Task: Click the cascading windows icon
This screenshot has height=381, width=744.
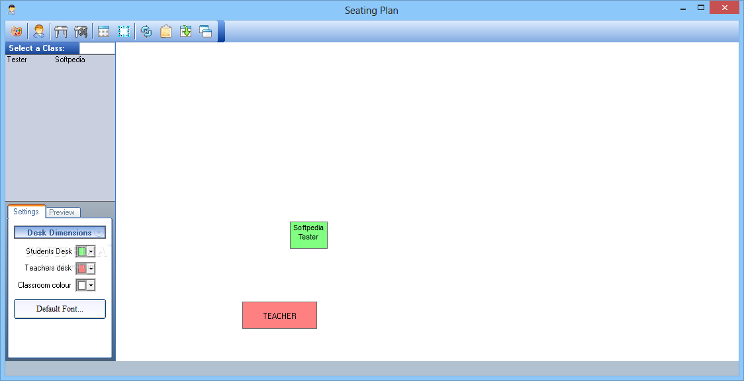Action: coord(205,32)
